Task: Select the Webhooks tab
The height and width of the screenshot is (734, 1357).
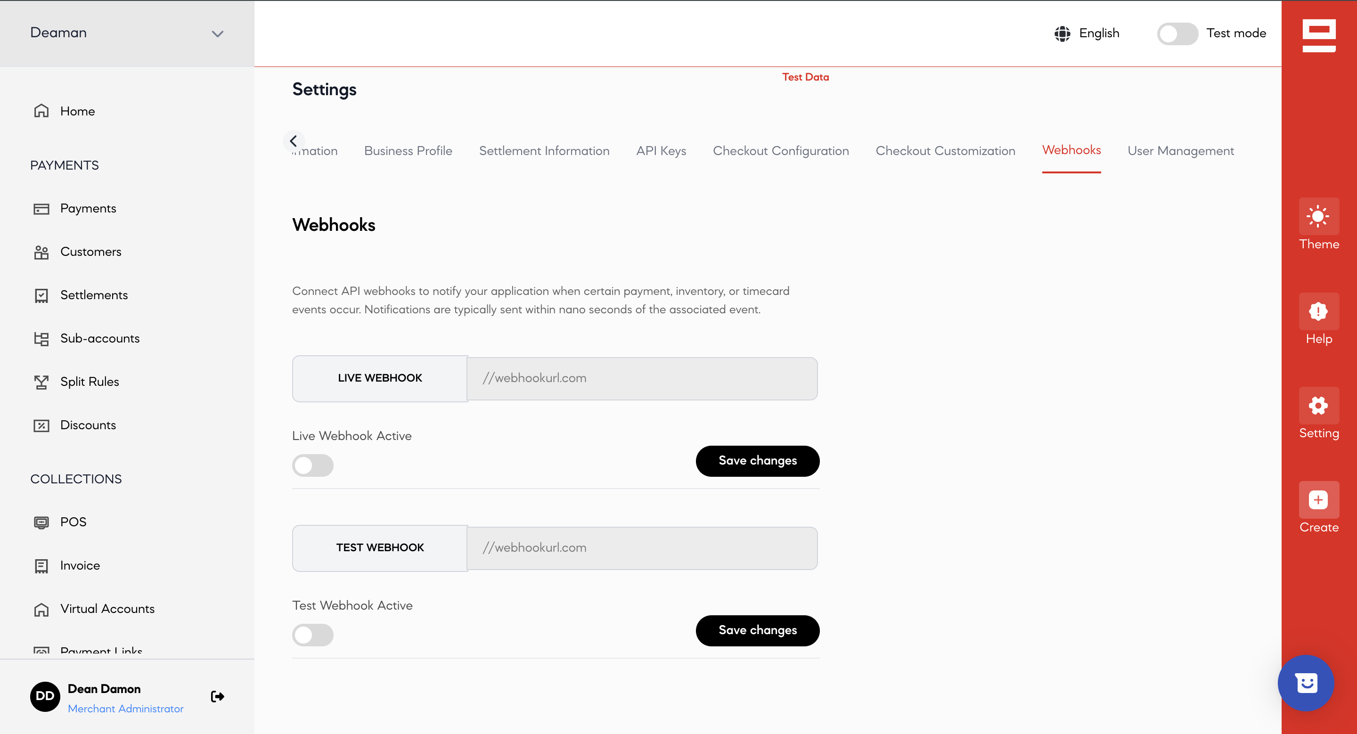Action: (x=1071, y=151)
